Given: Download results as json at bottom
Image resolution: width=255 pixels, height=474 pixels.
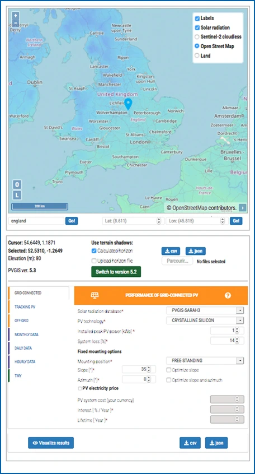Looking at the screenshot, I should coord(216,443).
